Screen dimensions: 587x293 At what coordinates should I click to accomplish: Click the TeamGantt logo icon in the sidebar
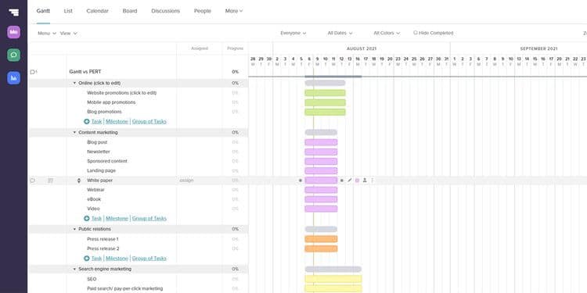point(14,12)
